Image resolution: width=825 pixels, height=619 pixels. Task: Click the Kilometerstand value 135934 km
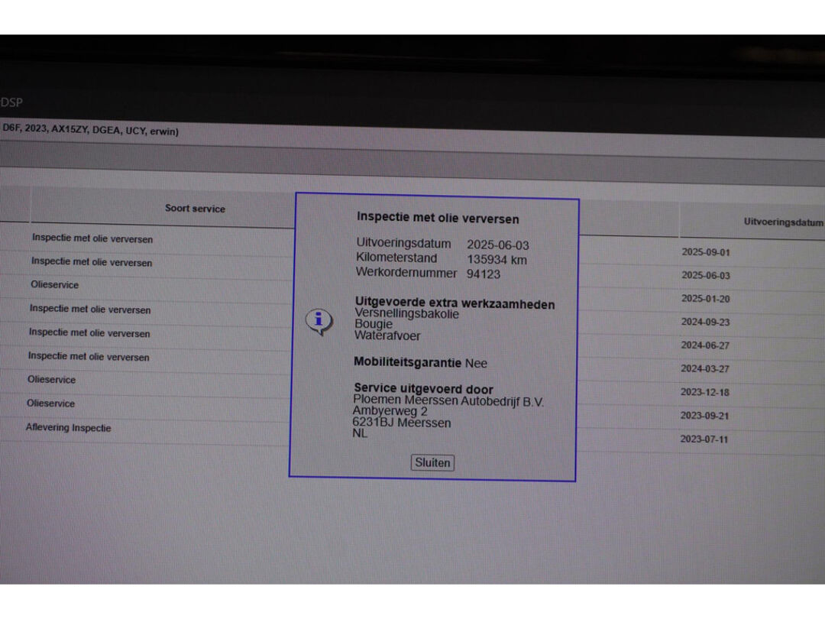(497, 260)
